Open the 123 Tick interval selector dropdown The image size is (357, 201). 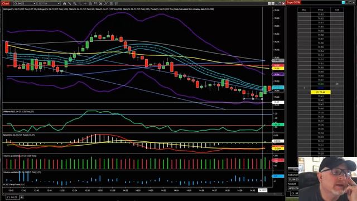(x=49, y=3)
